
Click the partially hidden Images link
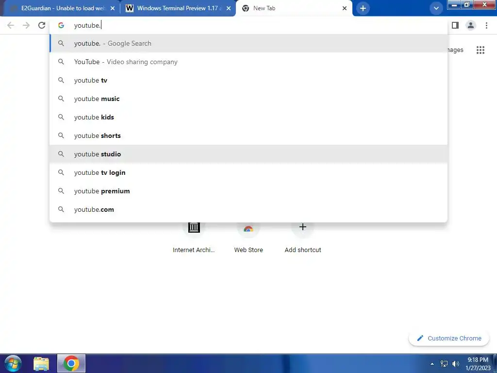tap(455, 50)
